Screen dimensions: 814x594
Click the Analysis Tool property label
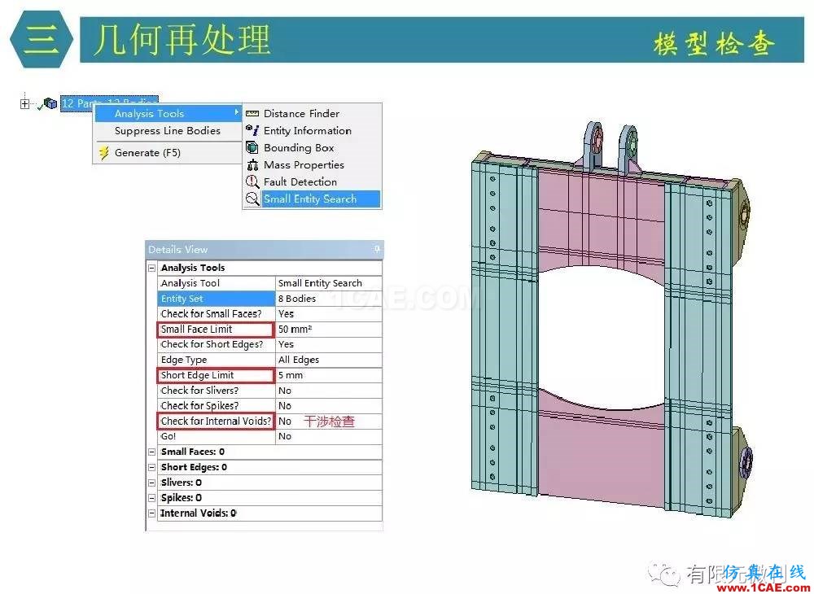(x=216, y=283)
